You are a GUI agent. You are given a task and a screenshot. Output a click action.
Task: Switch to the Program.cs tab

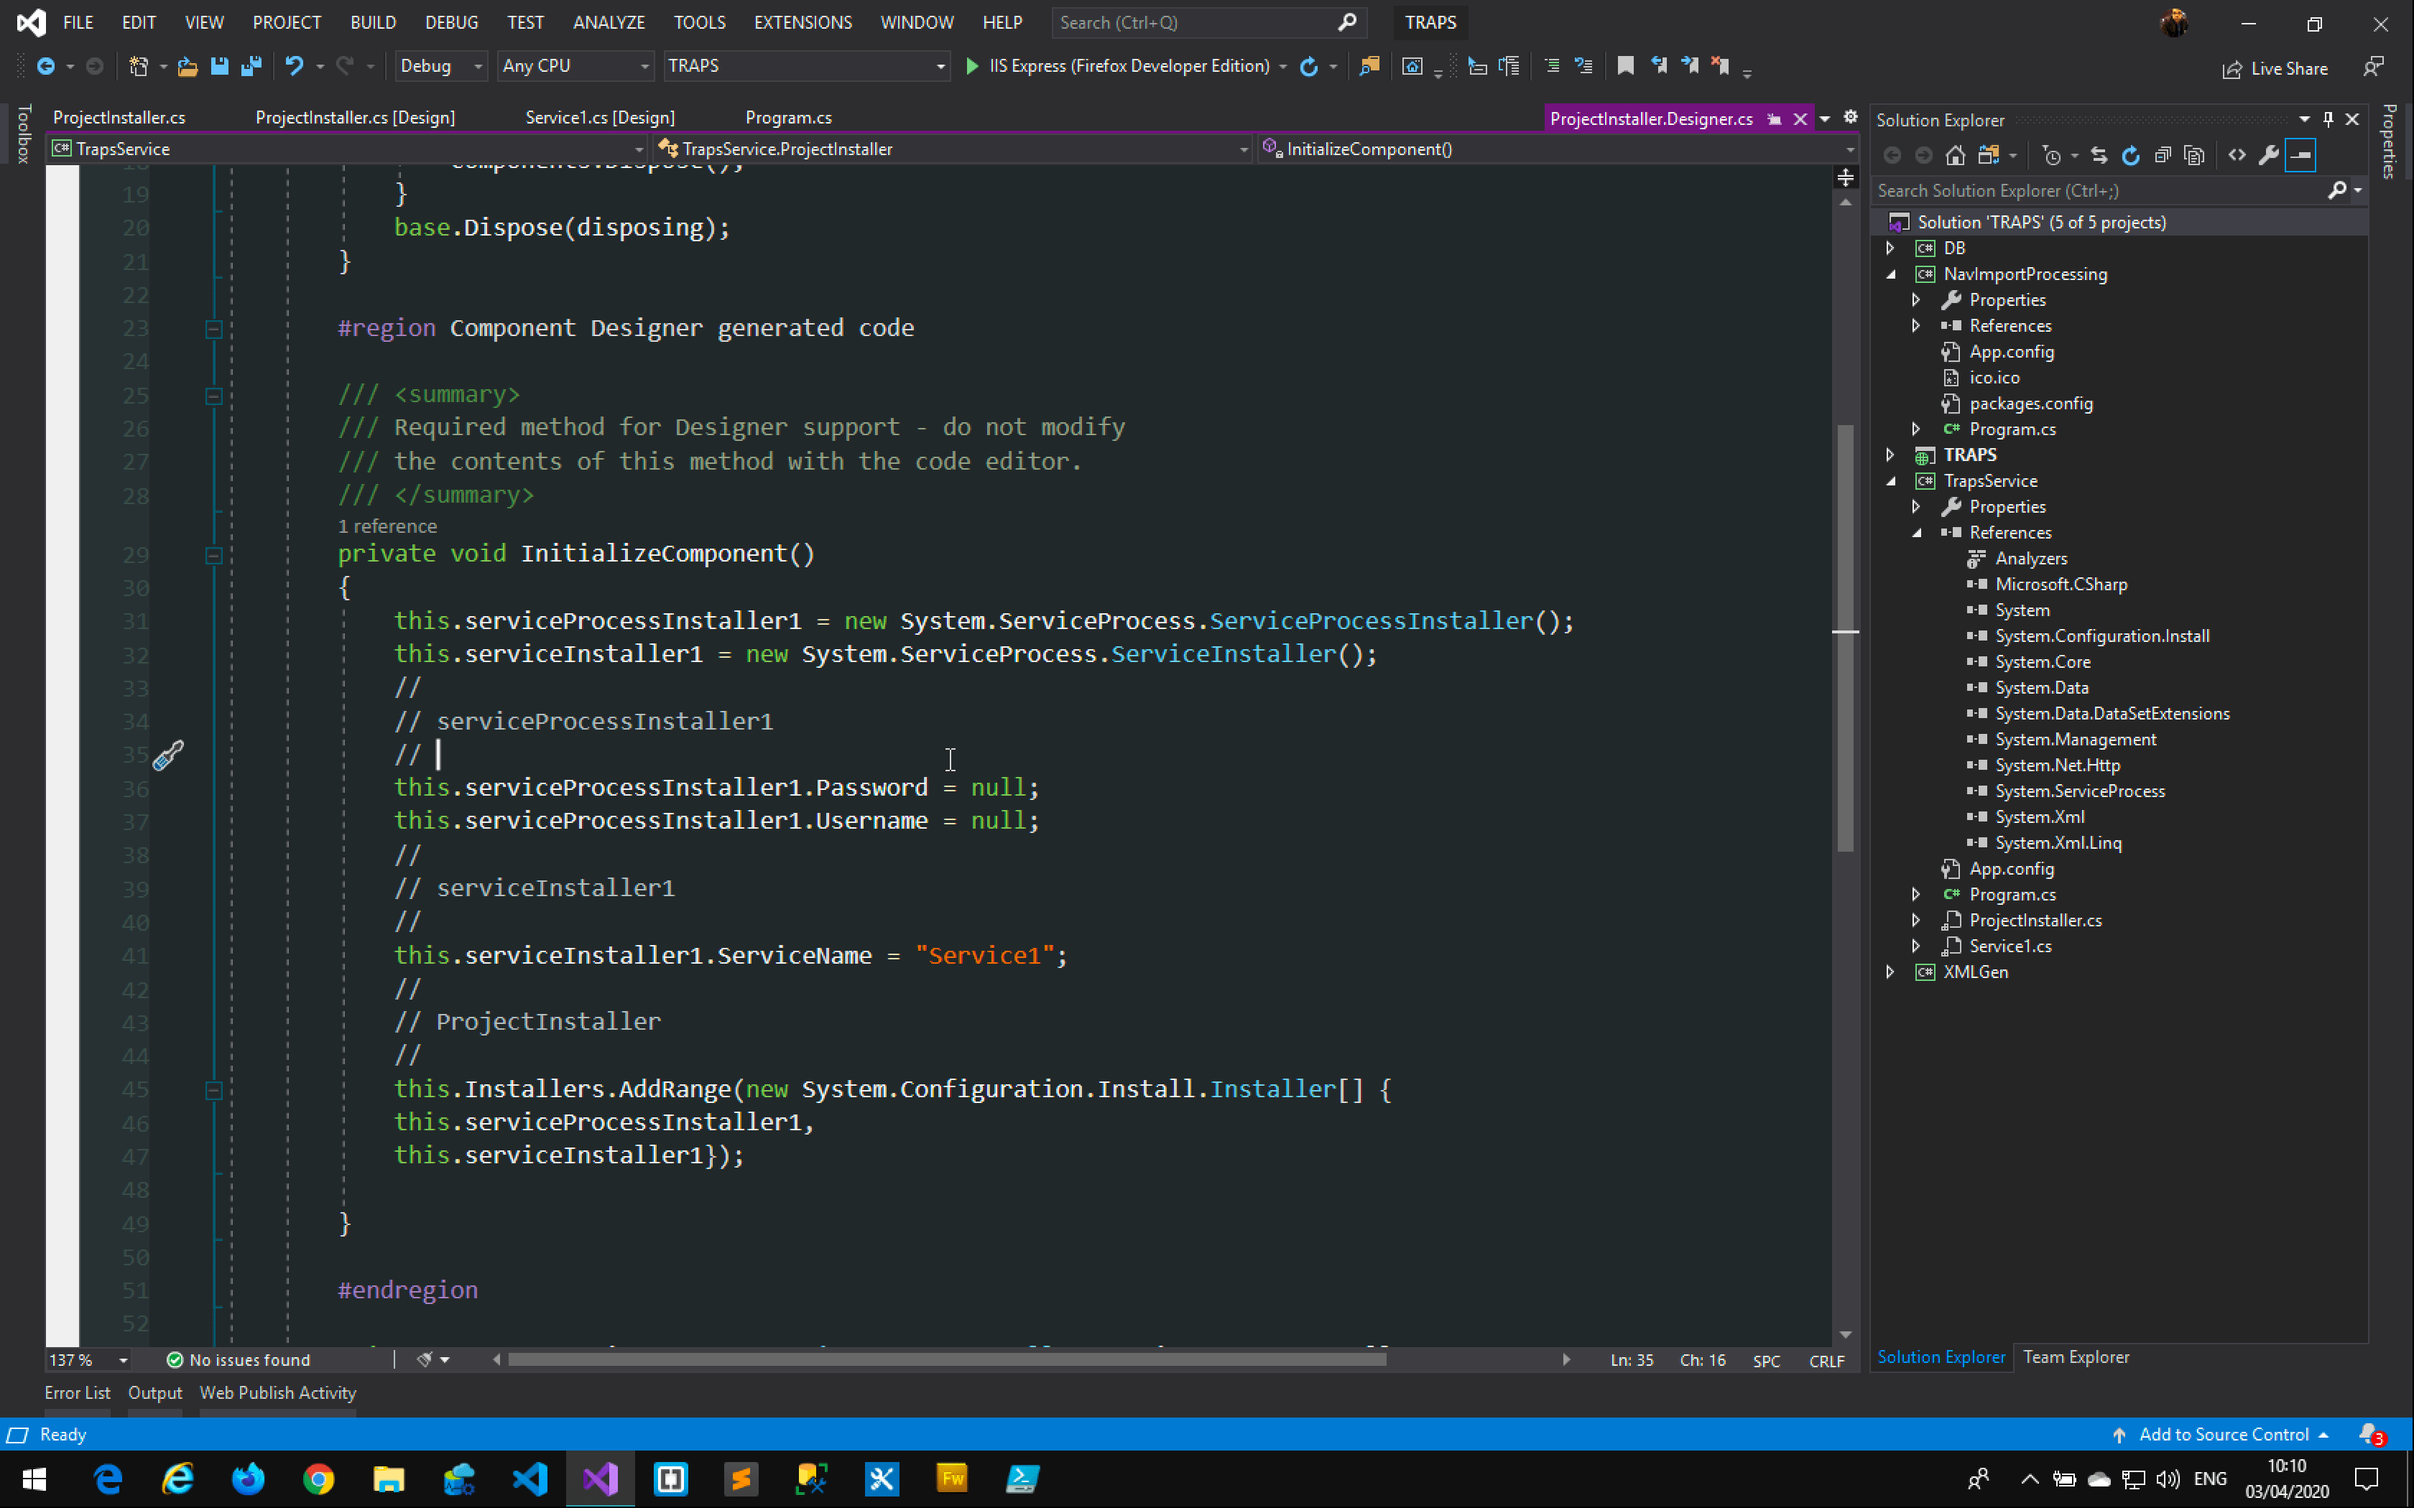[788, 118]
